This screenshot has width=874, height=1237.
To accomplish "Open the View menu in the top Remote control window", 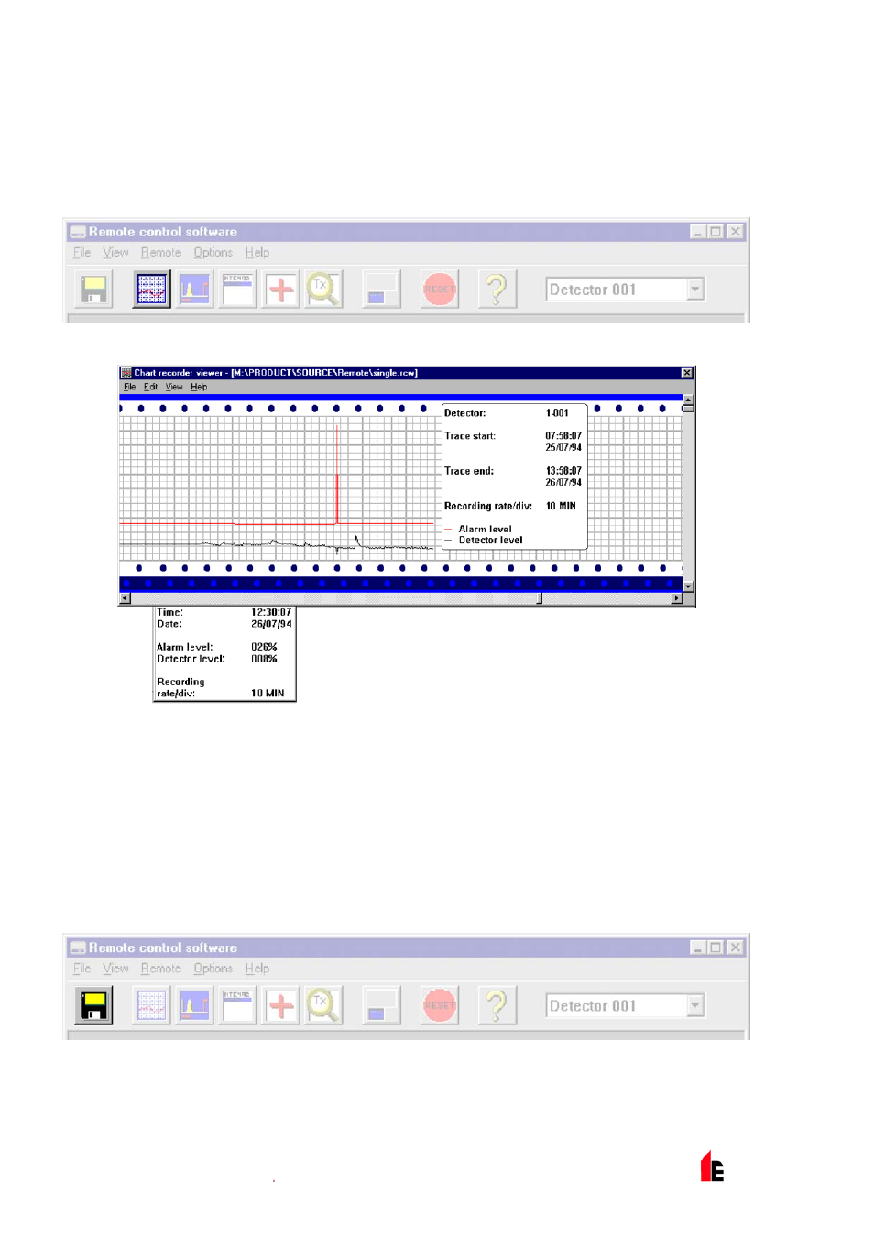I will point(115,253).
